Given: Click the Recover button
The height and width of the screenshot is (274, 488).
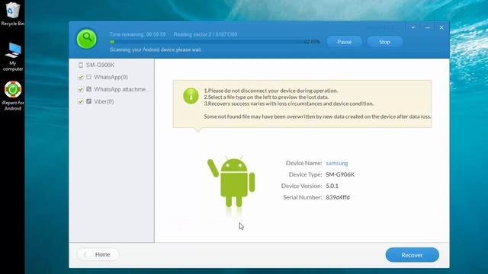Looking at the screenshot, I should click(412, 255).
